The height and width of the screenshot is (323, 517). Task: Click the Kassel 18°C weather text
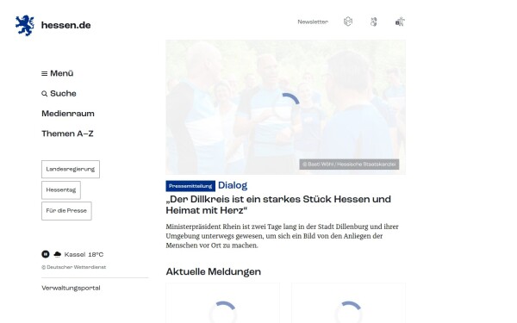pyautogui.click(x=84, y=254)
